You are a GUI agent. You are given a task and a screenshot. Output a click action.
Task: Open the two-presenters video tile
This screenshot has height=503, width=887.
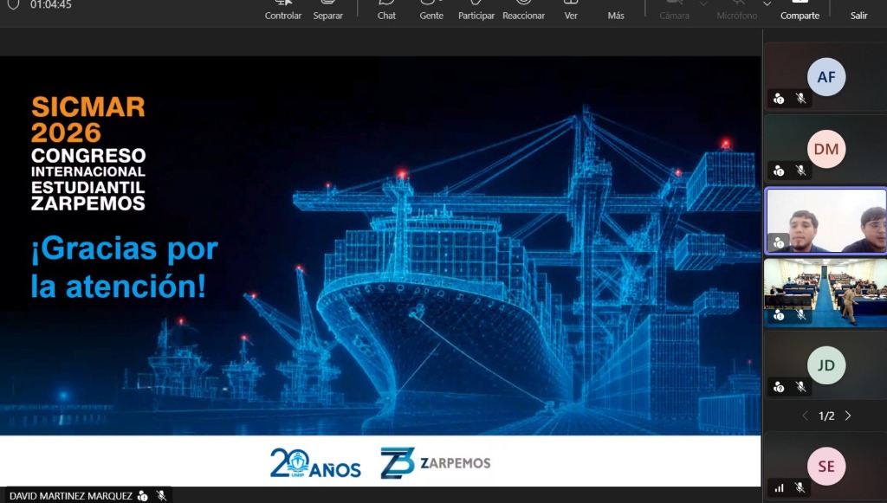coord(825,221)
